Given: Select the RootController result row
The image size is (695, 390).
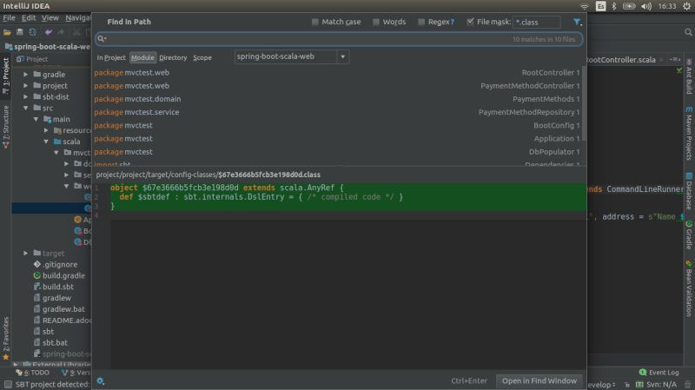Looking at the screenshot, I should click(x=337, y=73).
